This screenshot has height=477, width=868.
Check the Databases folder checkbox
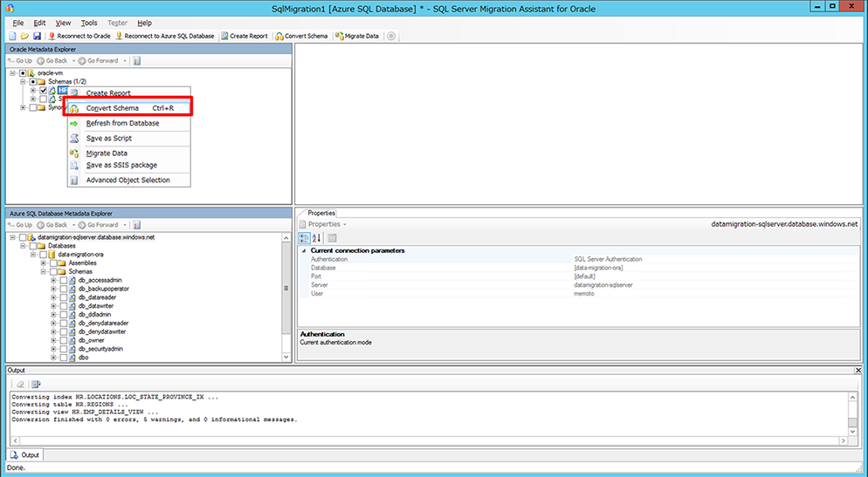33,246
